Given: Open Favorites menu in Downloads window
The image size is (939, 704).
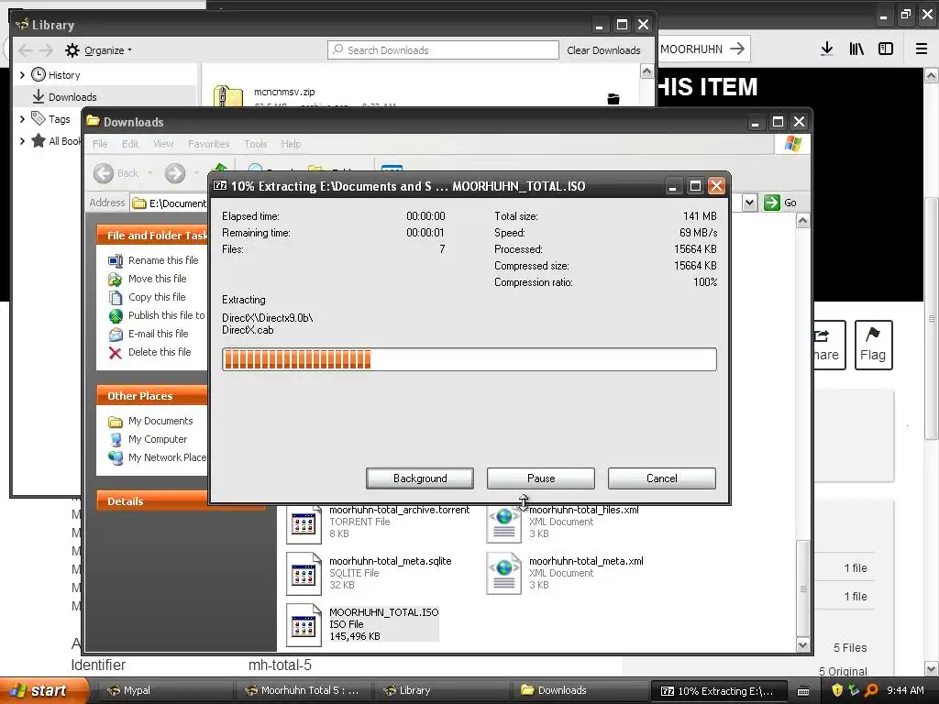Looking at the screenshot, I should coord(208,144).
